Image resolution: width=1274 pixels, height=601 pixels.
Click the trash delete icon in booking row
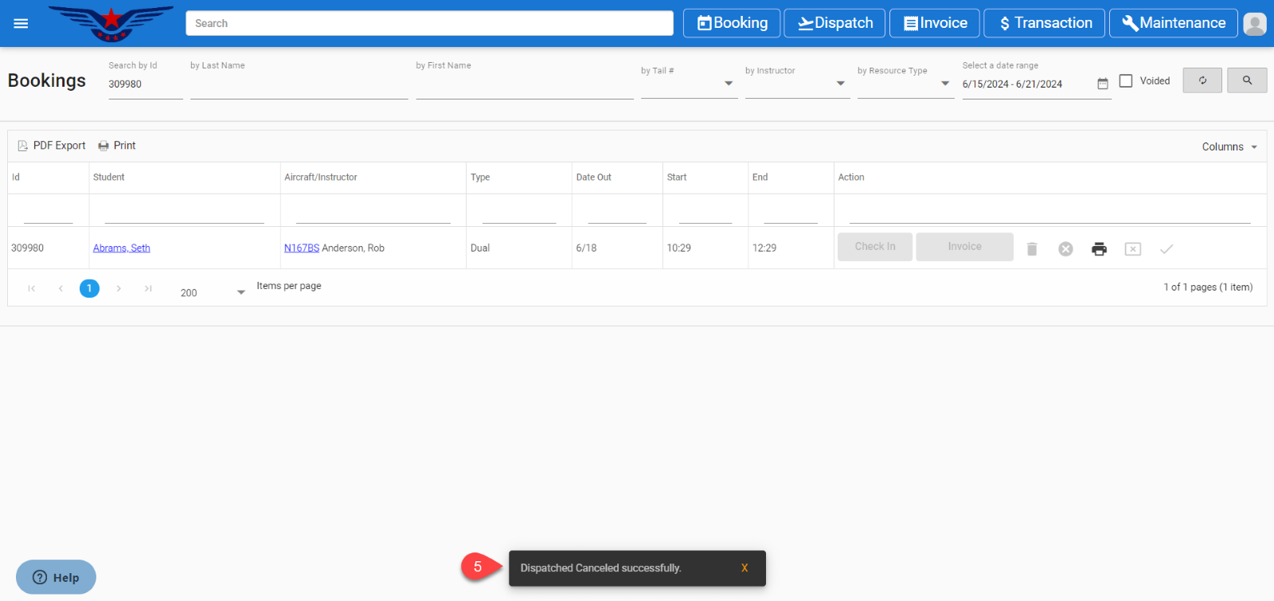[x=1032, y=249]
